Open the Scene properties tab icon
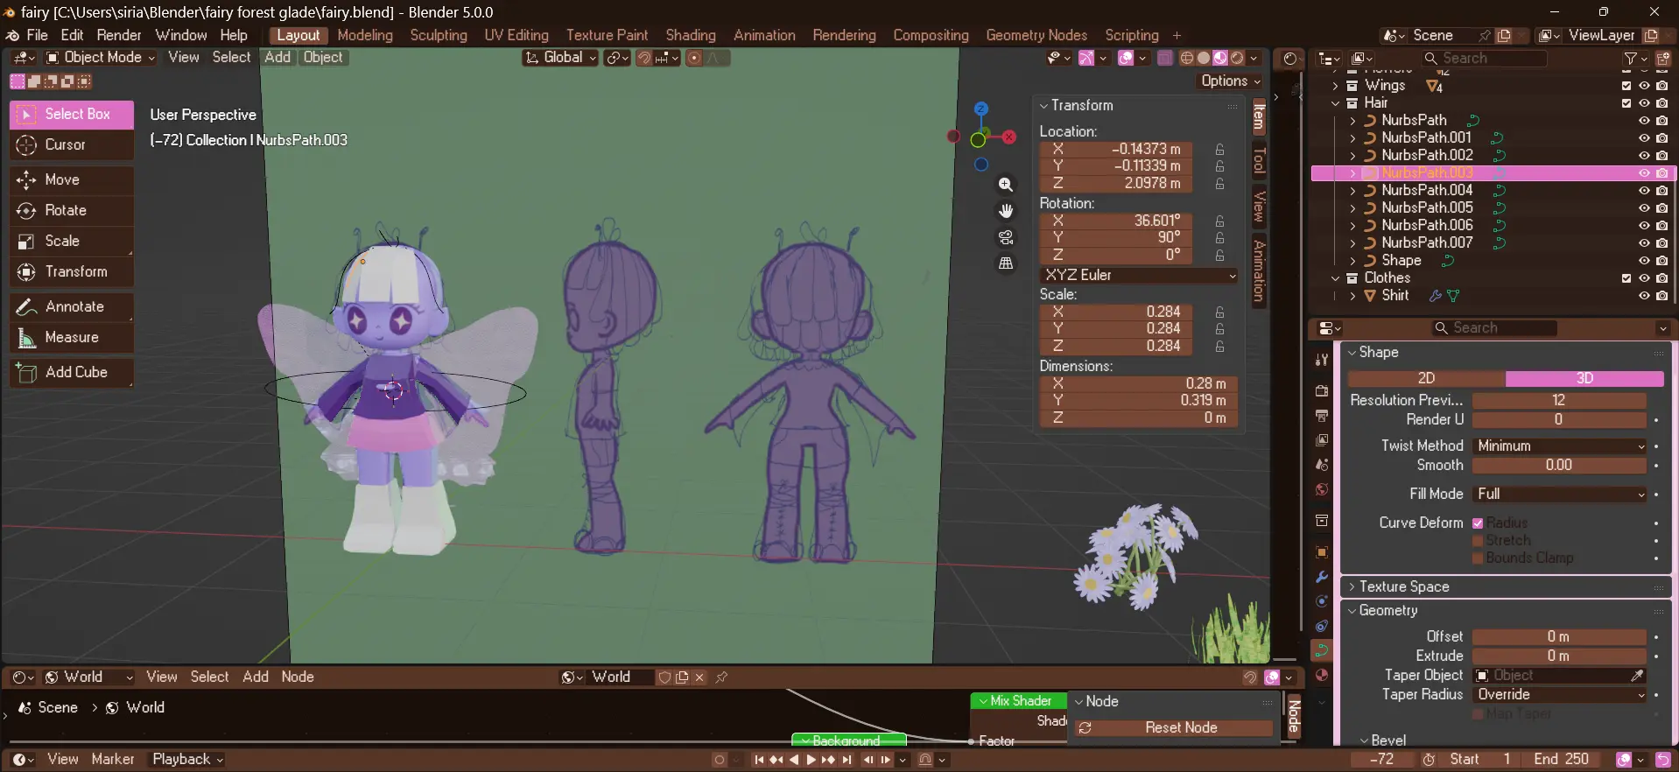1679x772 pixels. (1322, 465)
